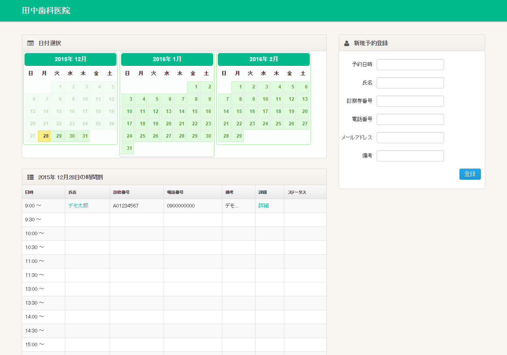Click the 2016年 1月 month header

point(167,59)
